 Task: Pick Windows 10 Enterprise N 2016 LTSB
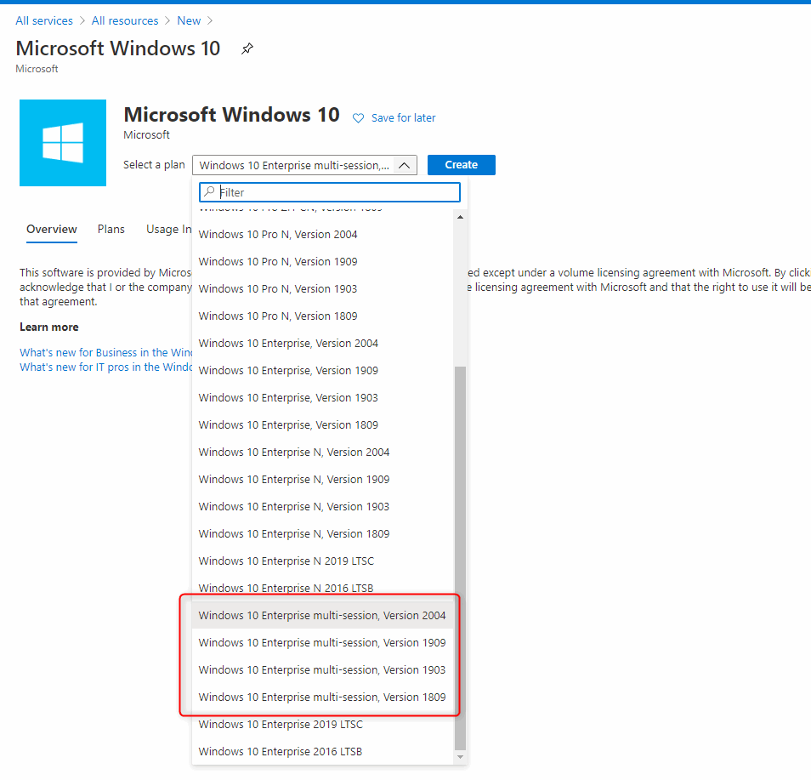click(x=323, y=588)
